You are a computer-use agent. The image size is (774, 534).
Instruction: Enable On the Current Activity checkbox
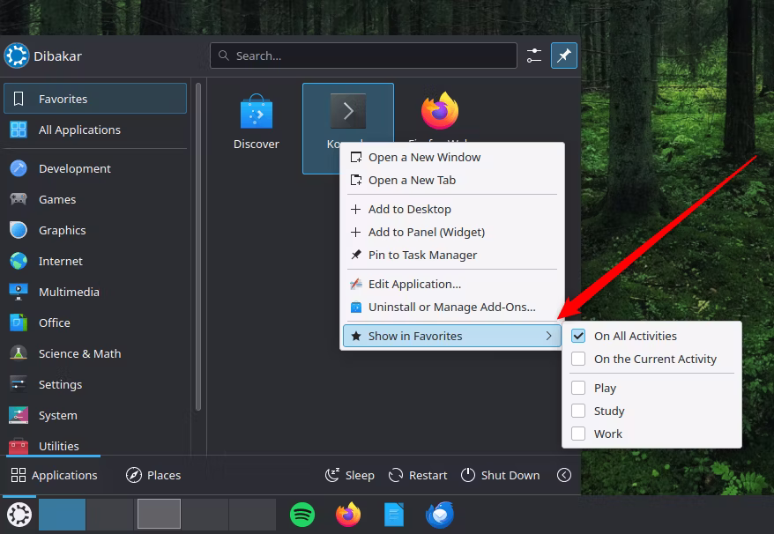pos(578,359)
